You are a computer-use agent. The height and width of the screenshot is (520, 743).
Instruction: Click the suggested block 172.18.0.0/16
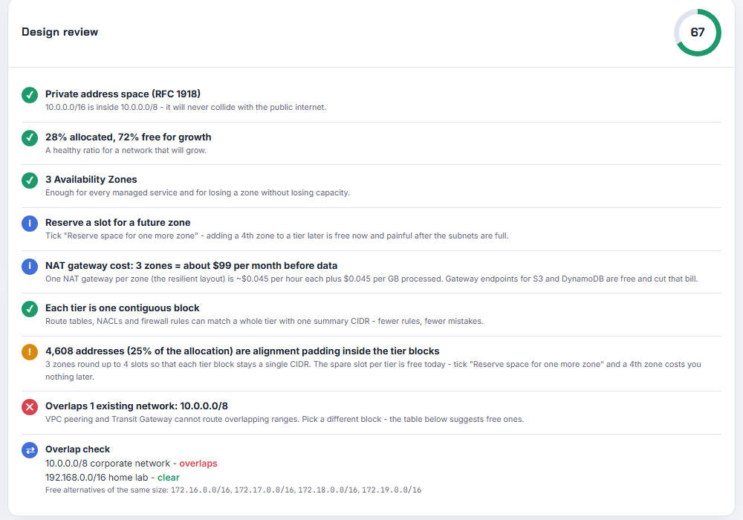328,490
